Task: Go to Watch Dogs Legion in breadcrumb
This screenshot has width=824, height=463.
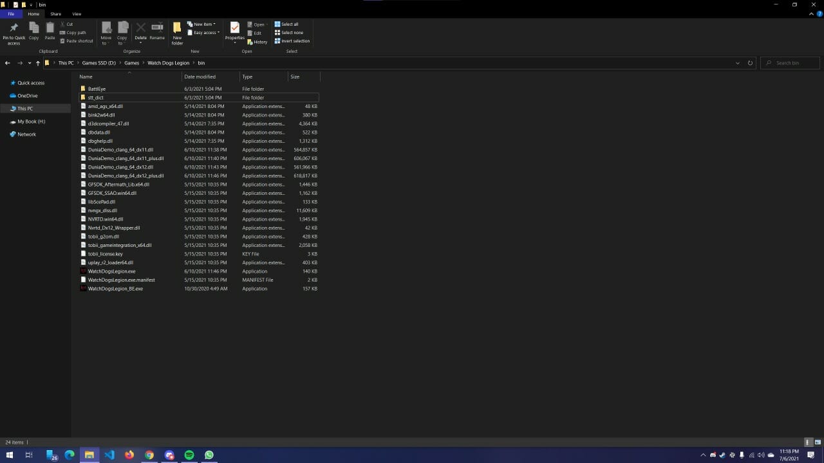Action: [x=169, y=63]
